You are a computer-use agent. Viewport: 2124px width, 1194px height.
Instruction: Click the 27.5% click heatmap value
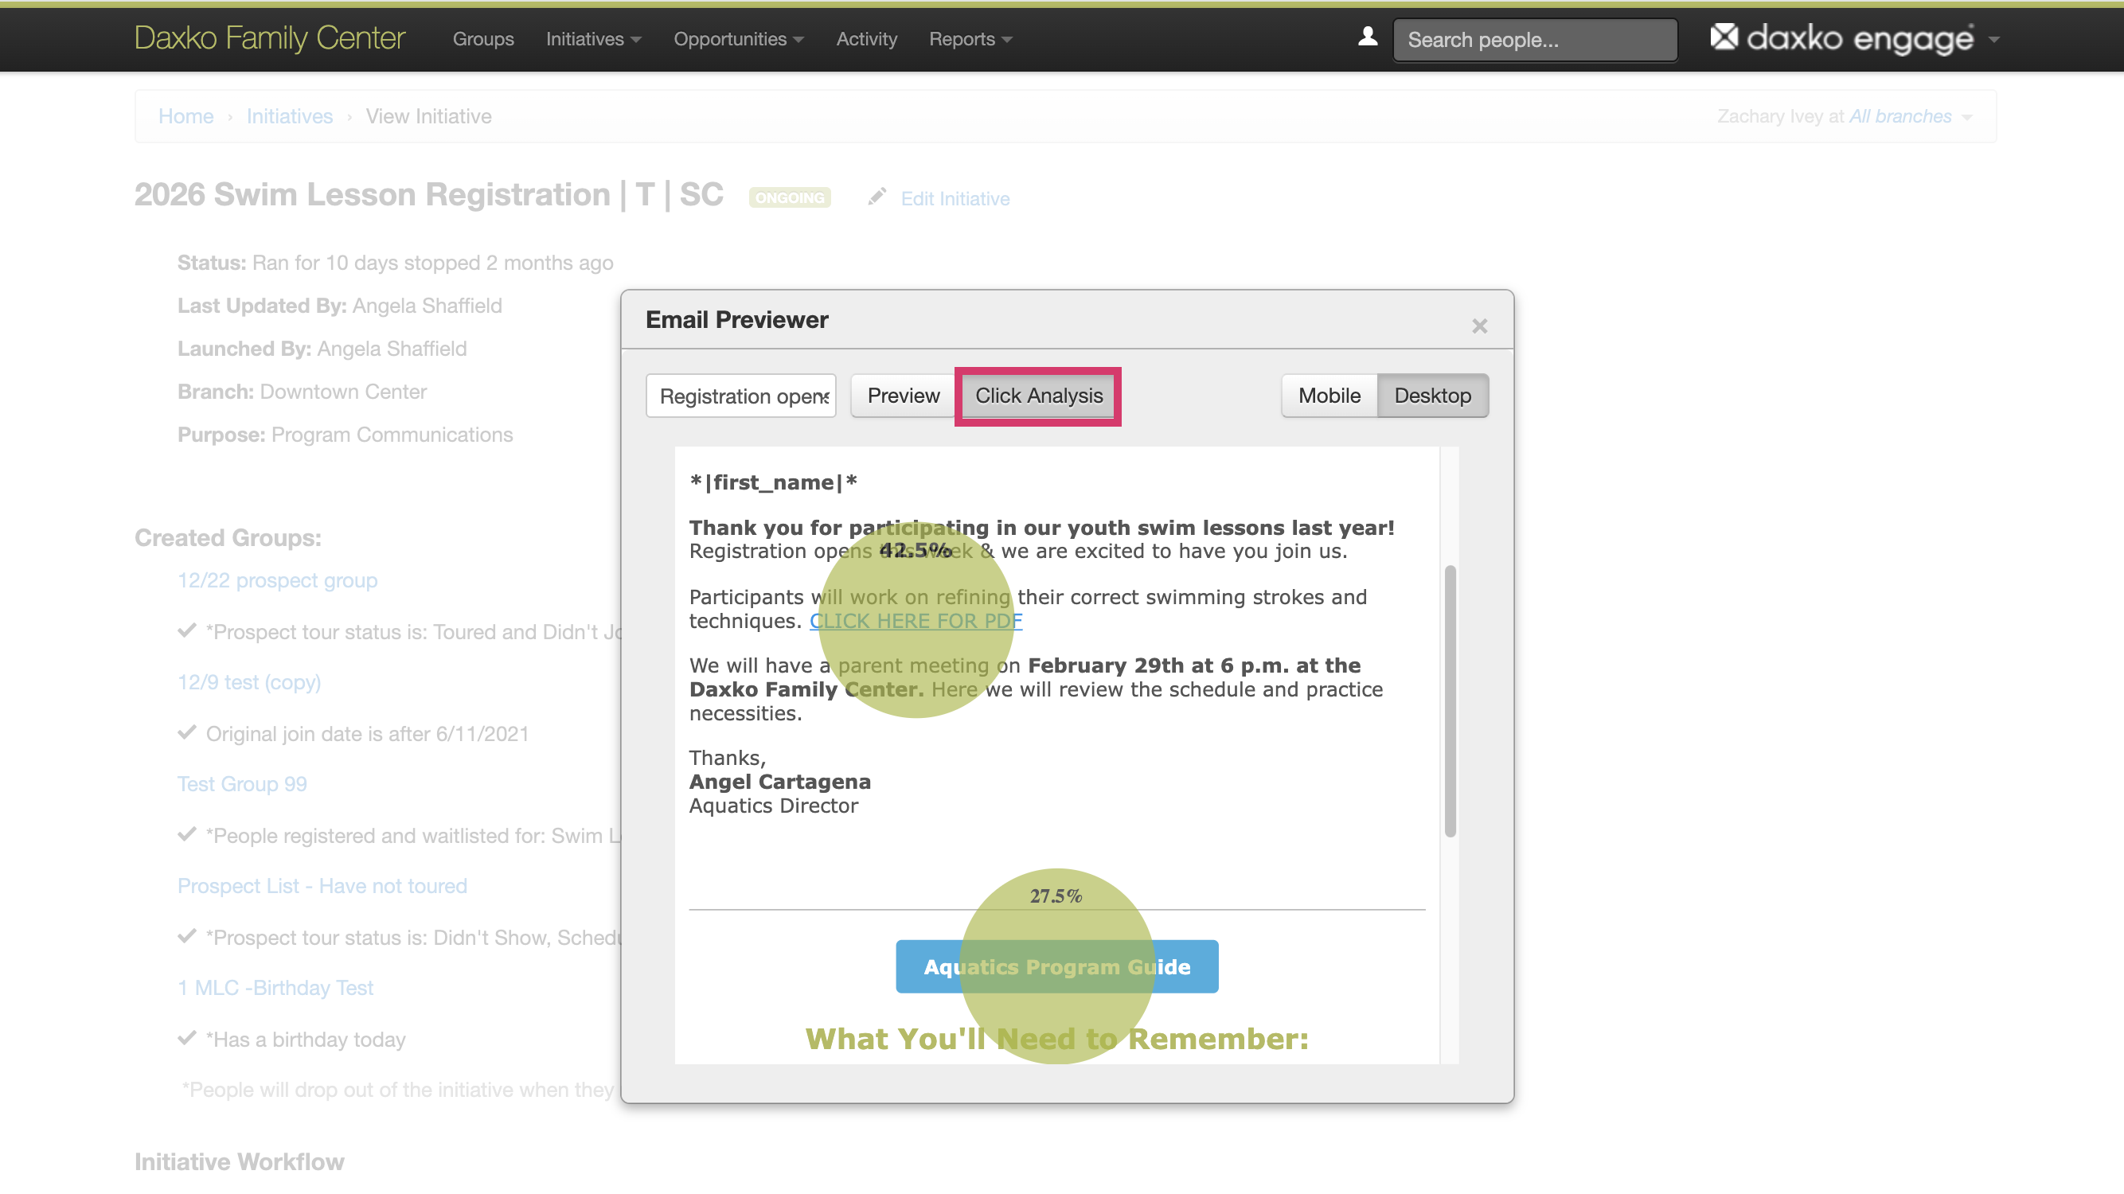(x=1056, y=896)
